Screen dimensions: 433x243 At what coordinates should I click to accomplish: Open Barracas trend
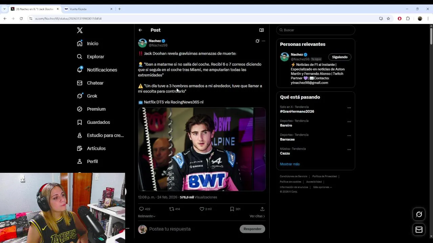tap(287, 139)
